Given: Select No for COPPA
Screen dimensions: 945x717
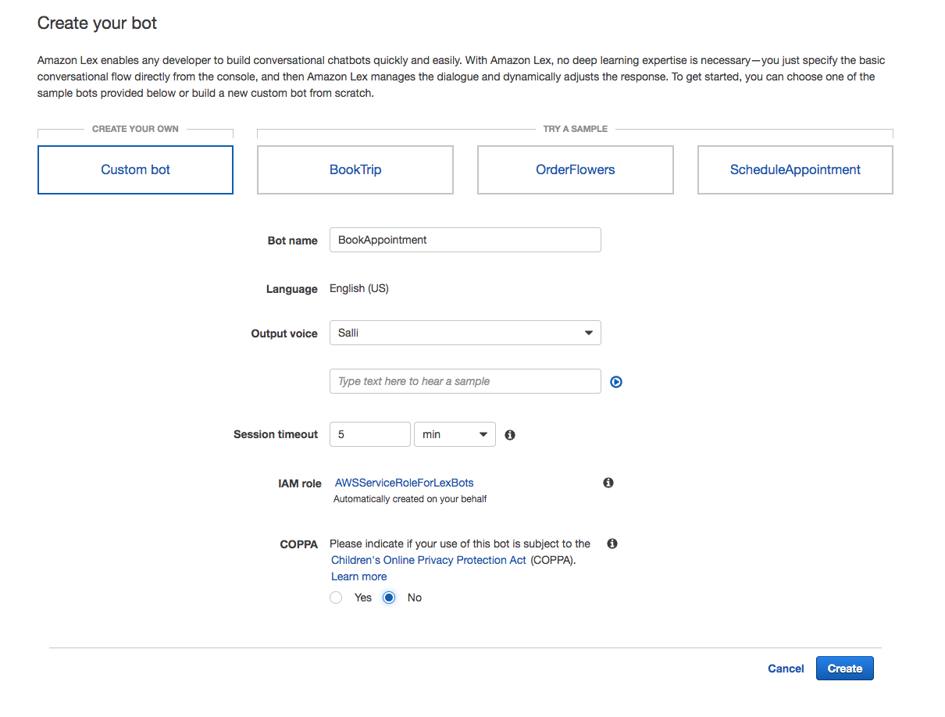Looking at the screenshot, I should pos(389,597).
